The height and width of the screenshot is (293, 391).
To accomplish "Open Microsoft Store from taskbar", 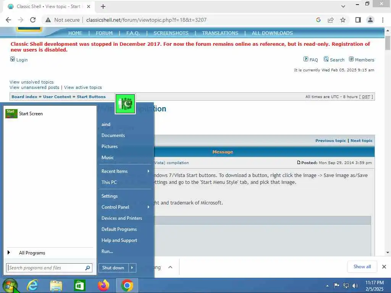I will (x=79, y=285).
